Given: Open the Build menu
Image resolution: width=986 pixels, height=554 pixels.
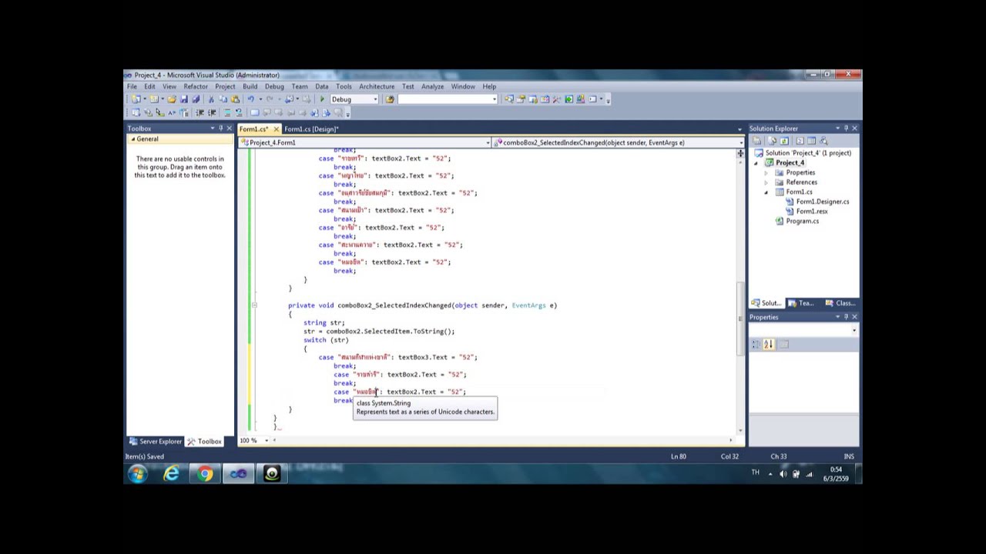Looking at the screenshot, I should pyautogui.click(x=250, y=86).
